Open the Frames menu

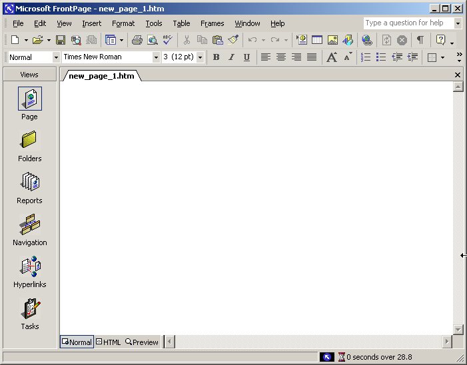click(x=213, y=23)
